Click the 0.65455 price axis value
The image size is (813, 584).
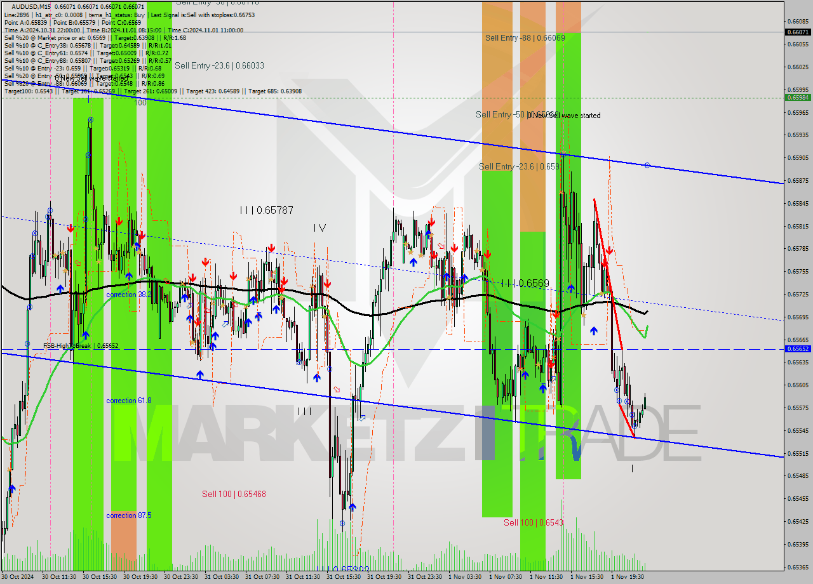tap(798, 499)
